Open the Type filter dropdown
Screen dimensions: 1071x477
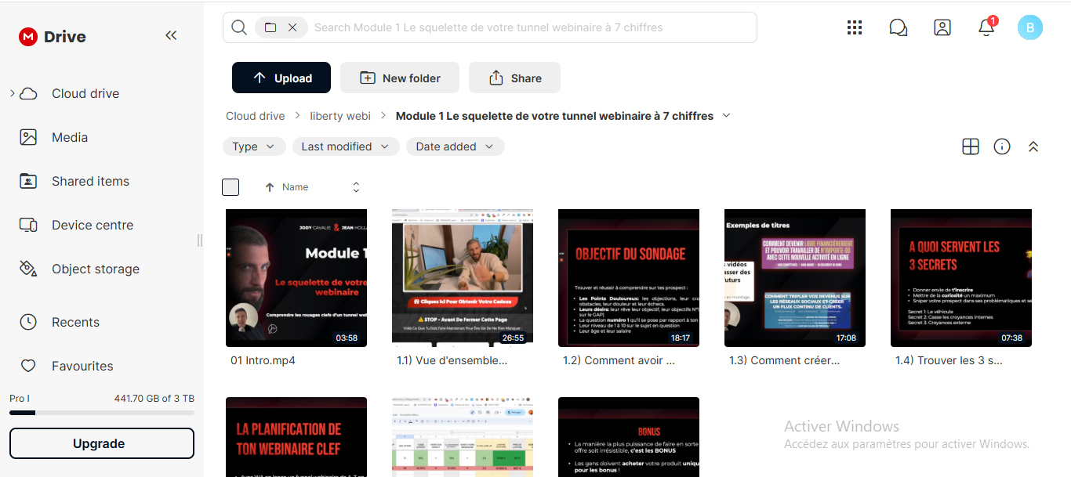pos(254,146)
